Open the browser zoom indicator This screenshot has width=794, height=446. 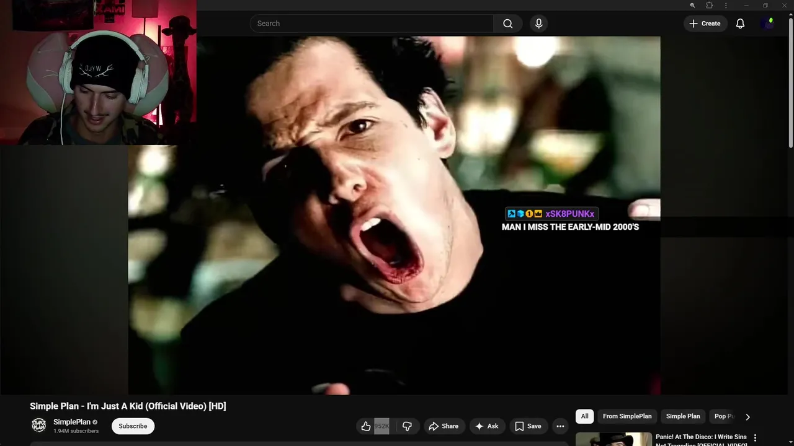692,6
